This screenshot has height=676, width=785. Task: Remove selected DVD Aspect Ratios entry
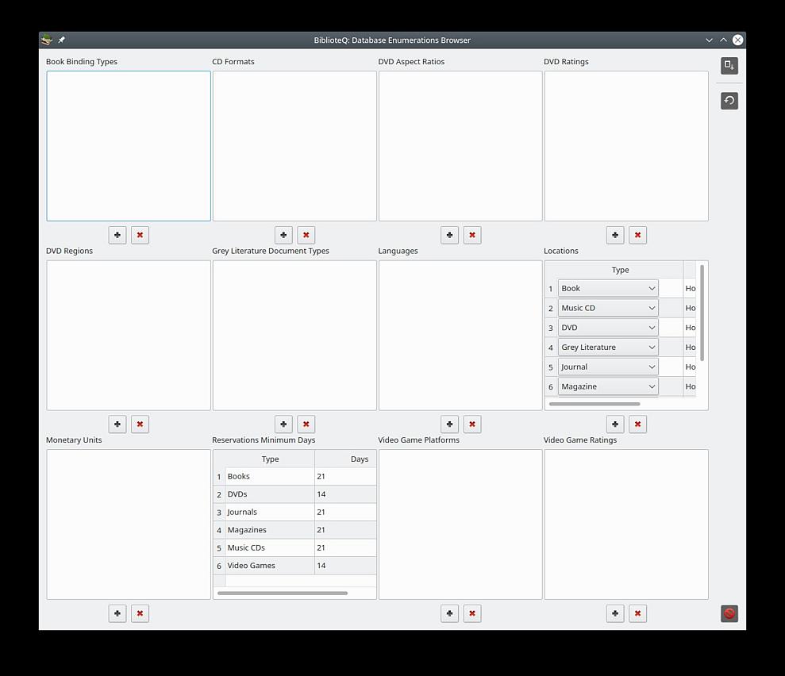pos(472,235)
